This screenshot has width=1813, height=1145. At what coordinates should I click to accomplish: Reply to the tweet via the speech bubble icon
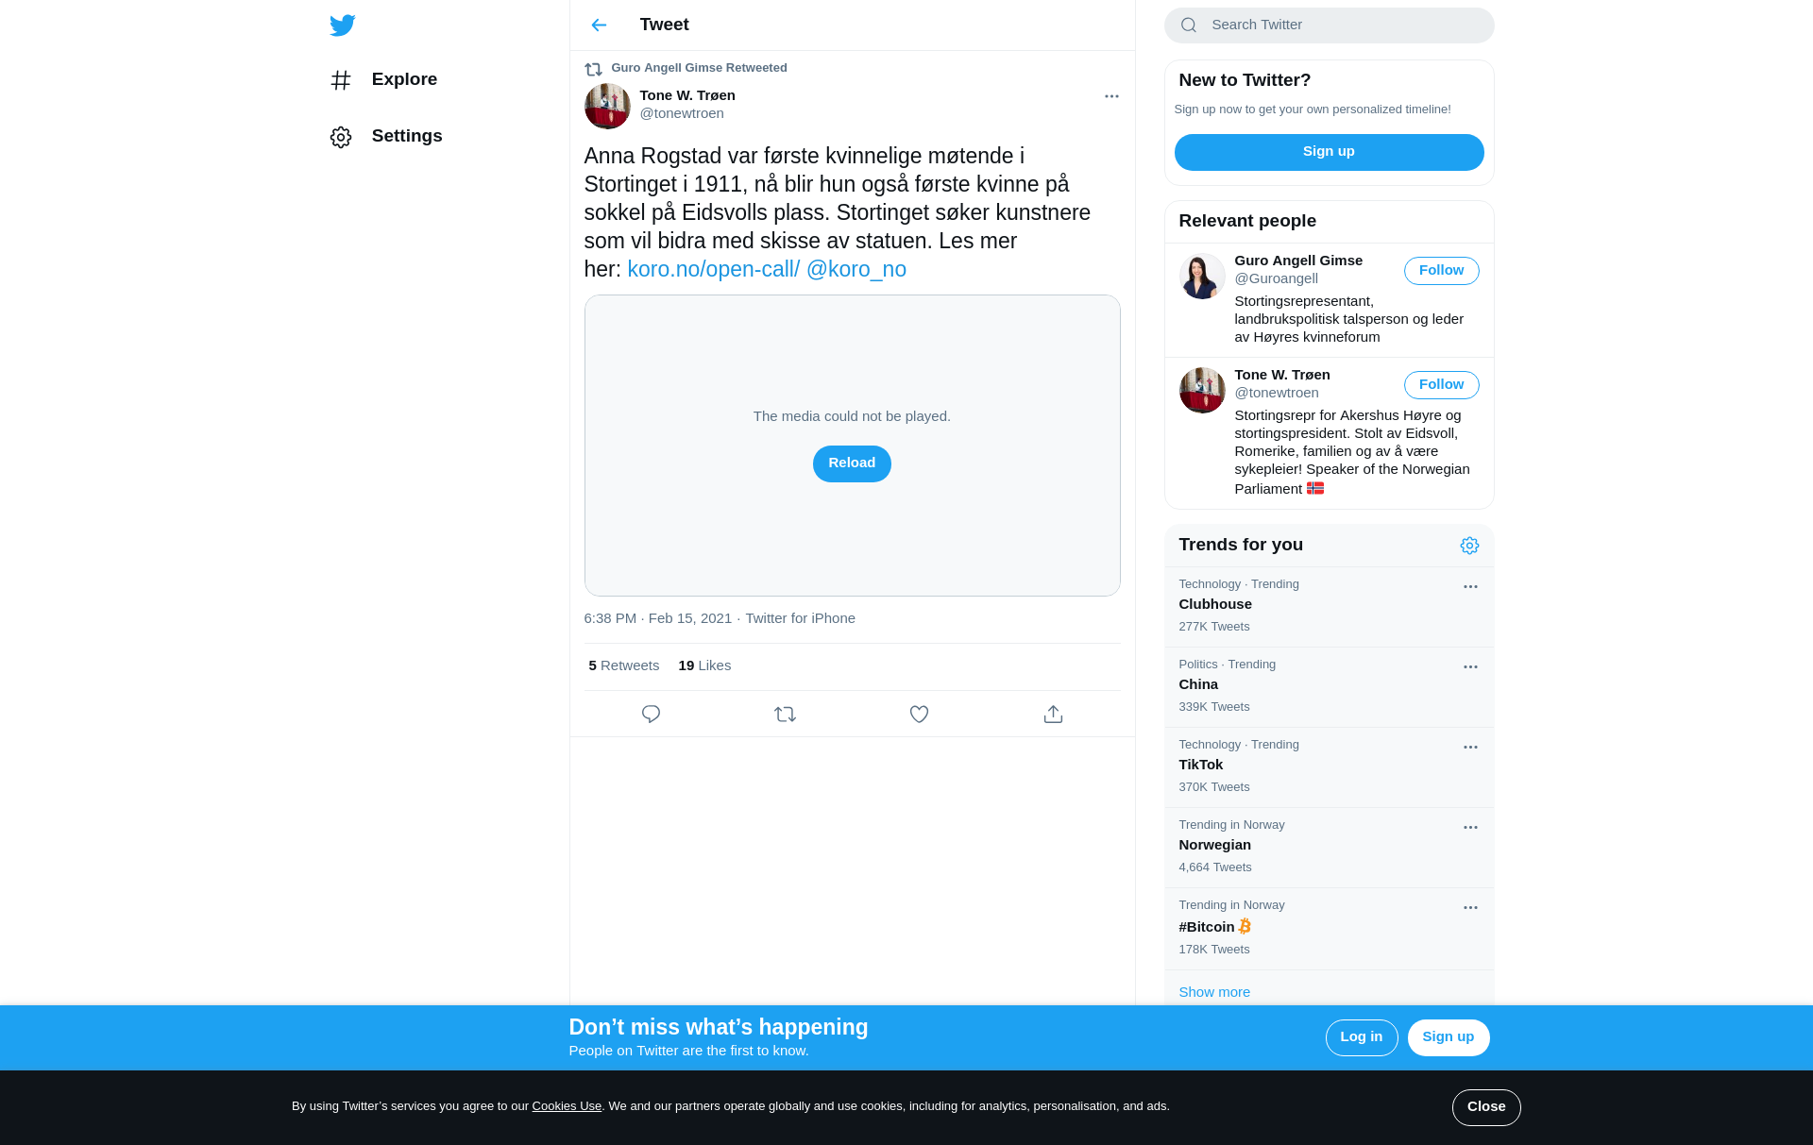(x=651, y=715)
